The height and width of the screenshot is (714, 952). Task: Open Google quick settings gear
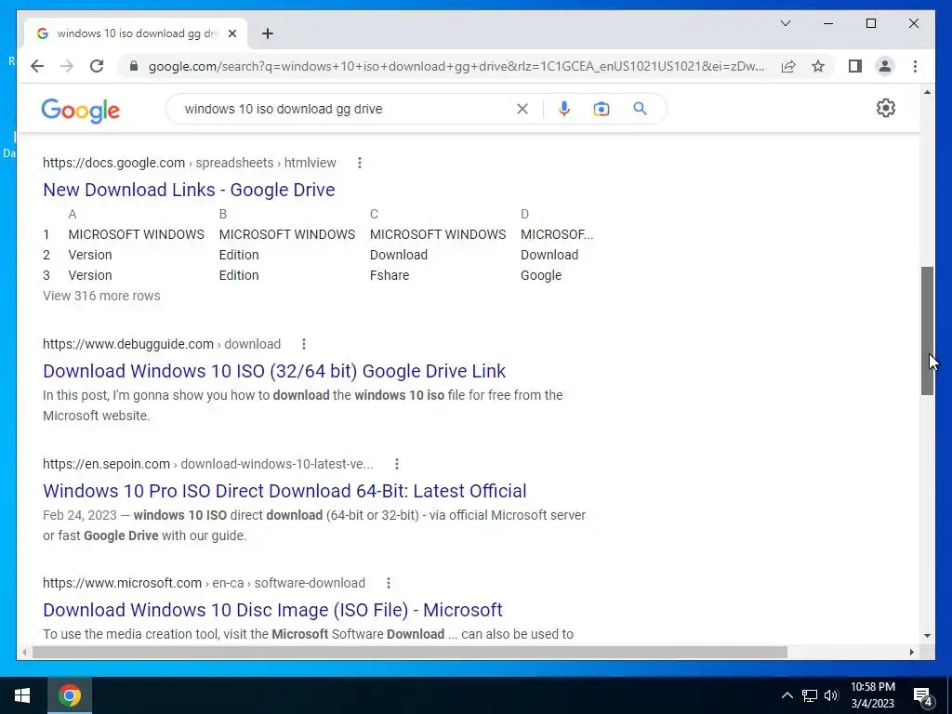tap(886, 108)
